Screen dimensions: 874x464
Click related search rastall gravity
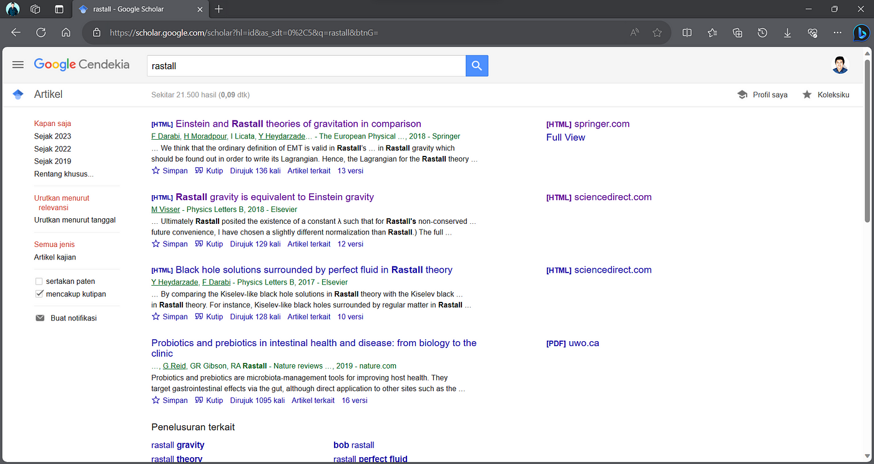point(178,445)
